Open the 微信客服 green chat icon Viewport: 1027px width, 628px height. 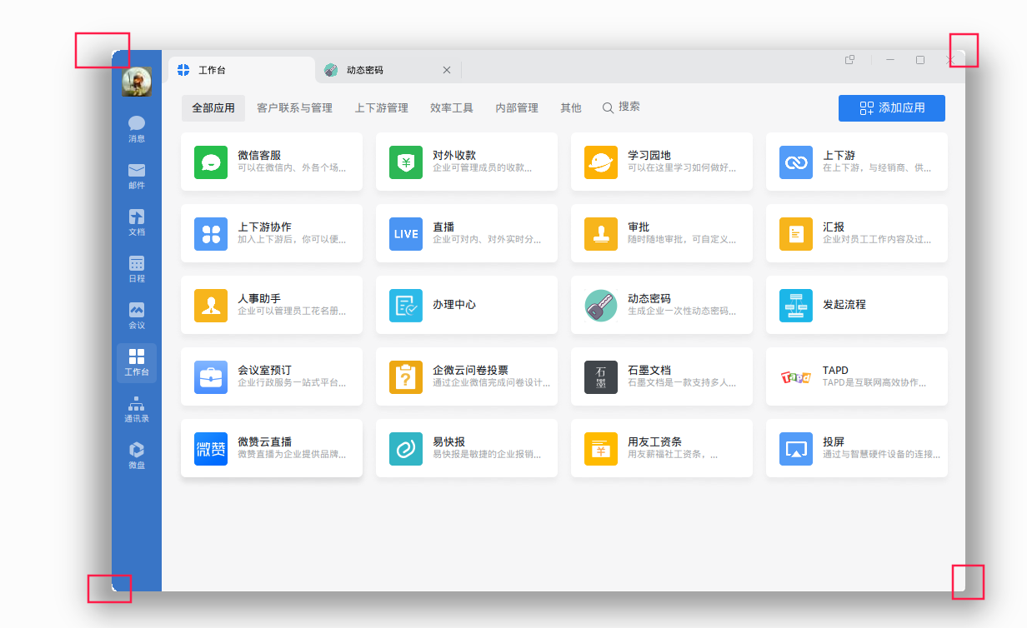pyautogui.click(x=211, y=162)
